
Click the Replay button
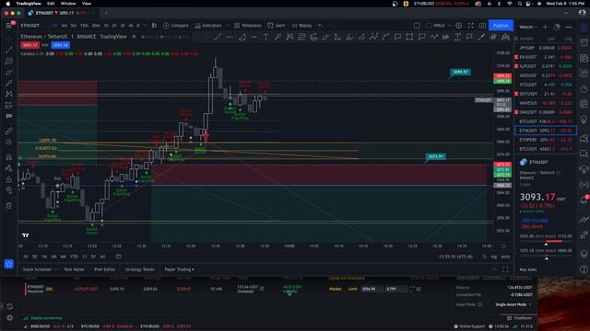pyautogui.click(x=301, y=26)
